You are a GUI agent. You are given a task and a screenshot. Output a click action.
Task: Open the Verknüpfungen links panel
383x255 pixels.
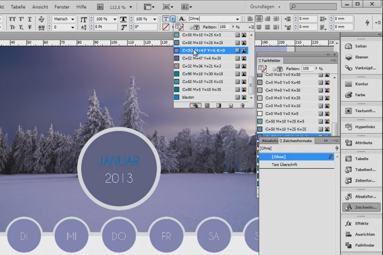[361, 68]
